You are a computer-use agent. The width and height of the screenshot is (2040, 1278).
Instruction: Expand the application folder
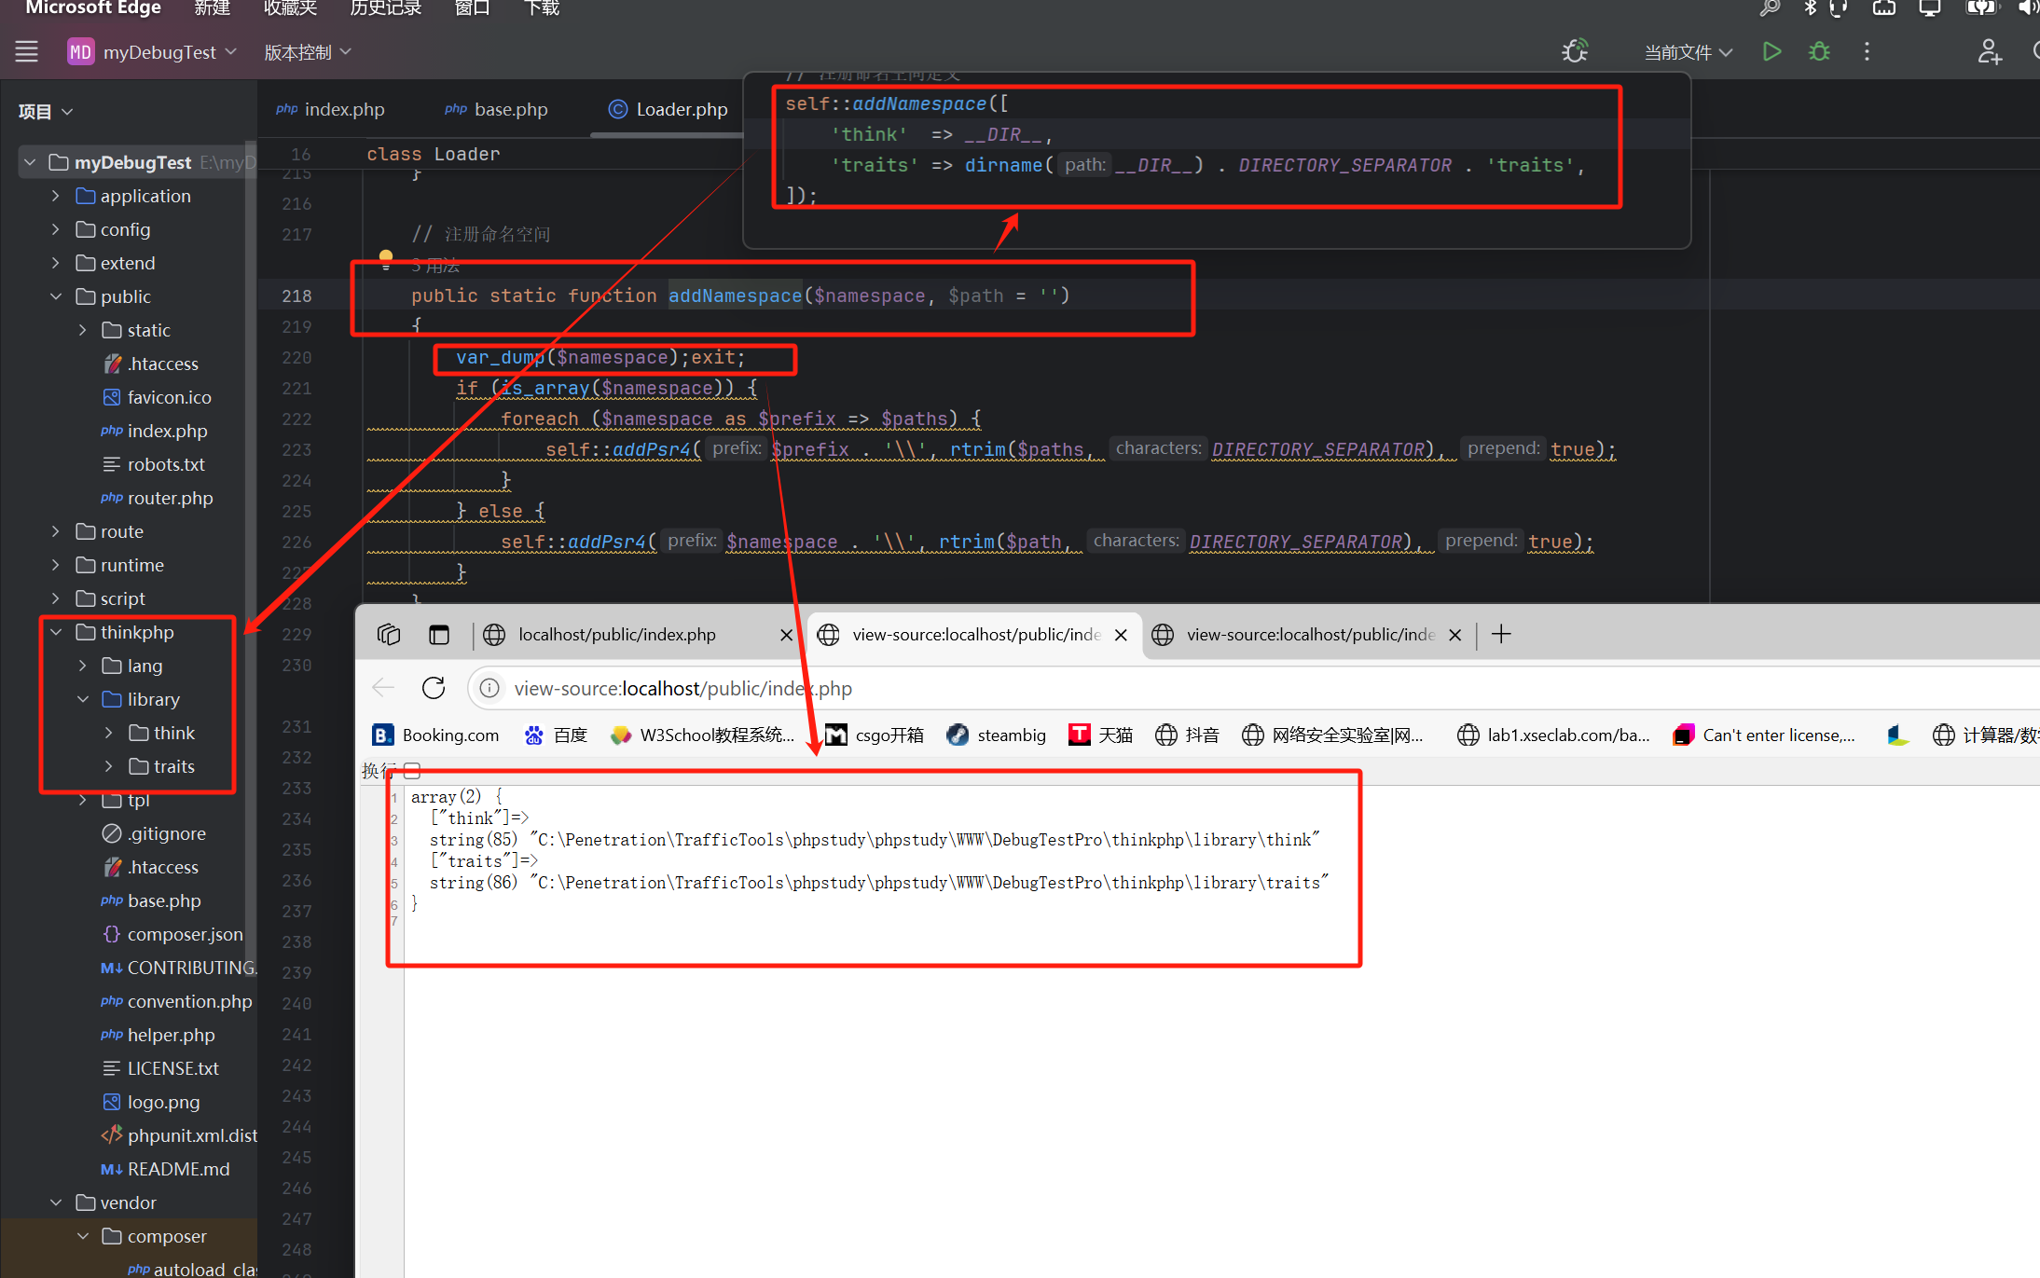(56, 196)
